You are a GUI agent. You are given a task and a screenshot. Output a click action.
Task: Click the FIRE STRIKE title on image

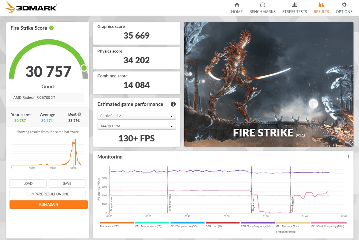point(263,133)
